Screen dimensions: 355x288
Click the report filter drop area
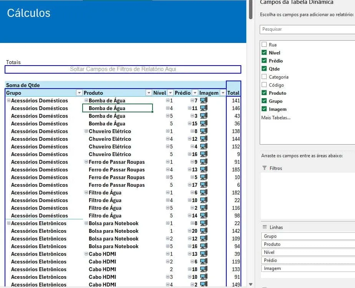(x=123, y=69)
